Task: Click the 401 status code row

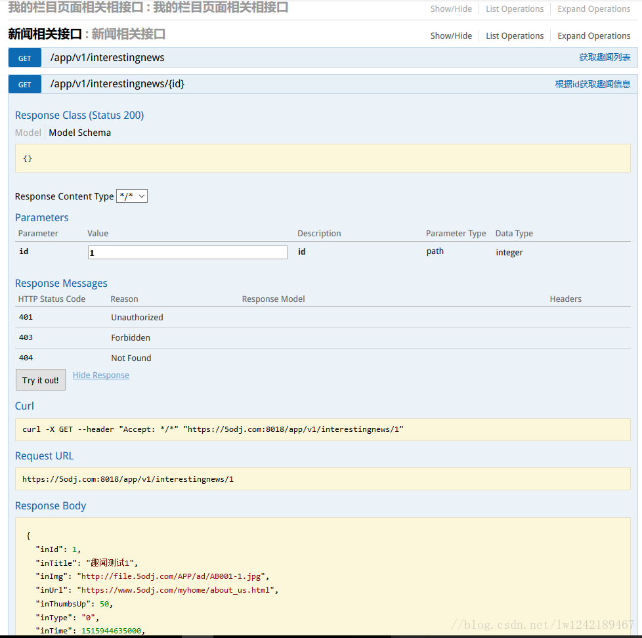Action: (322, 318)
